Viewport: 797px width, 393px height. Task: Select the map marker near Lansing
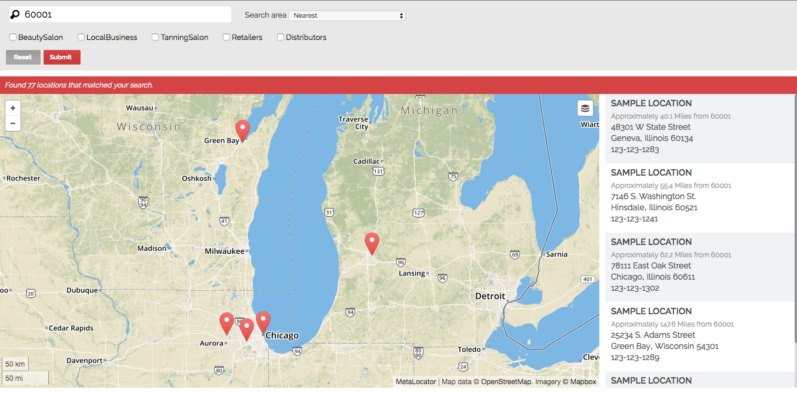point(372,244)
